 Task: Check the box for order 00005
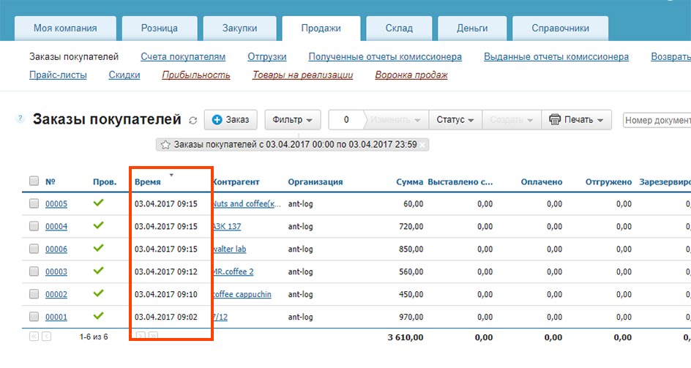(x=34, y=203)
